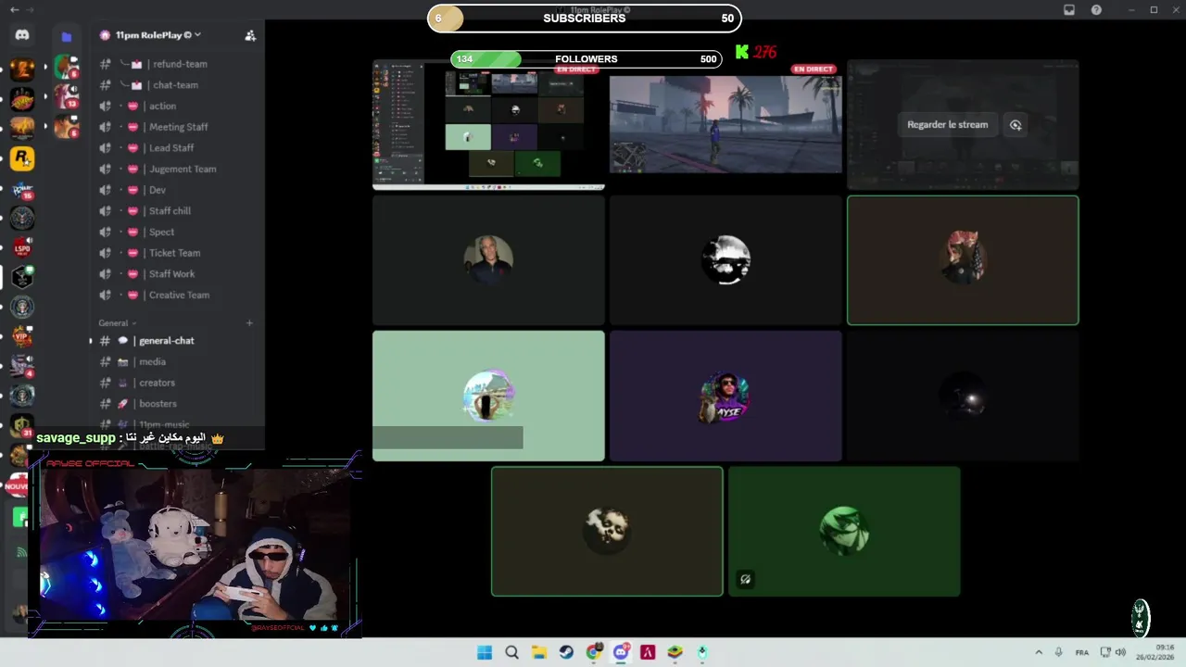The height and width of the screenshot is (667, 1186).
Task: Join the Lead Staff voice channel
Action: [176, 148]
